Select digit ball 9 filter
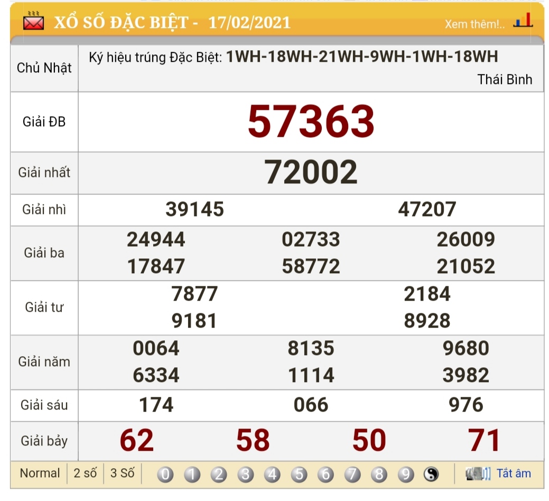Viewport: 549px width, 501px height. pos(406,475)
